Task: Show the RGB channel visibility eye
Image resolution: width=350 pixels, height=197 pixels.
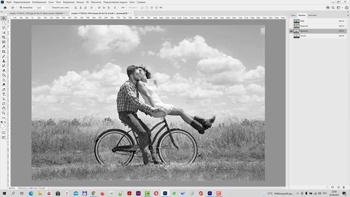Action: pyautogui.click(x=291, y=21)
